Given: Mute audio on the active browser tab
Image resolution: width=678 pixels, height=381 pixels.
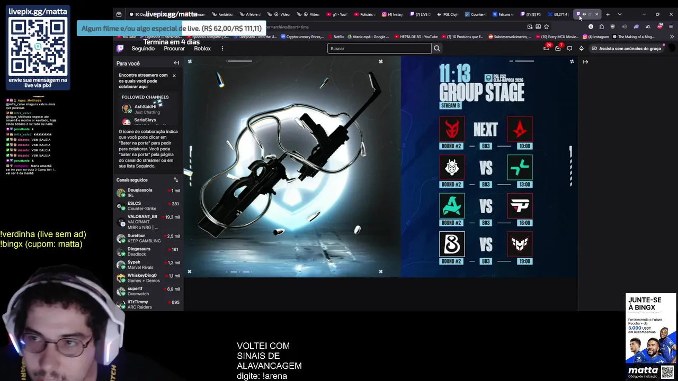Looking at the screenshot, I should pos(584,14).
